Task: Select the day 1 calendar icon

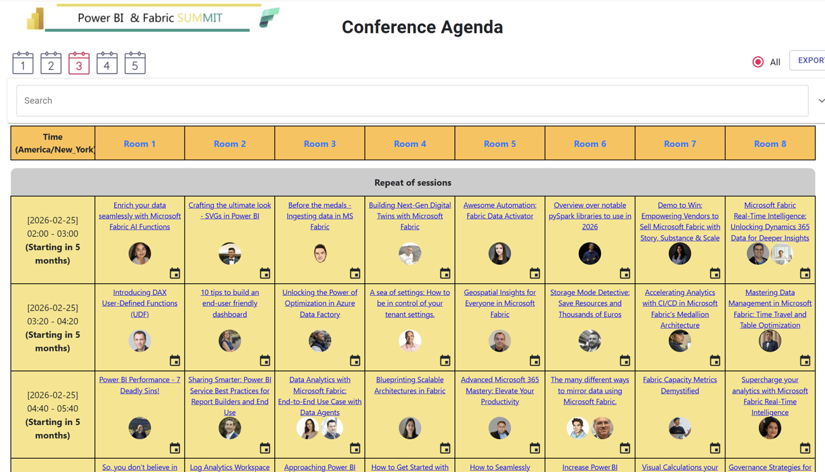Action: 23,63
